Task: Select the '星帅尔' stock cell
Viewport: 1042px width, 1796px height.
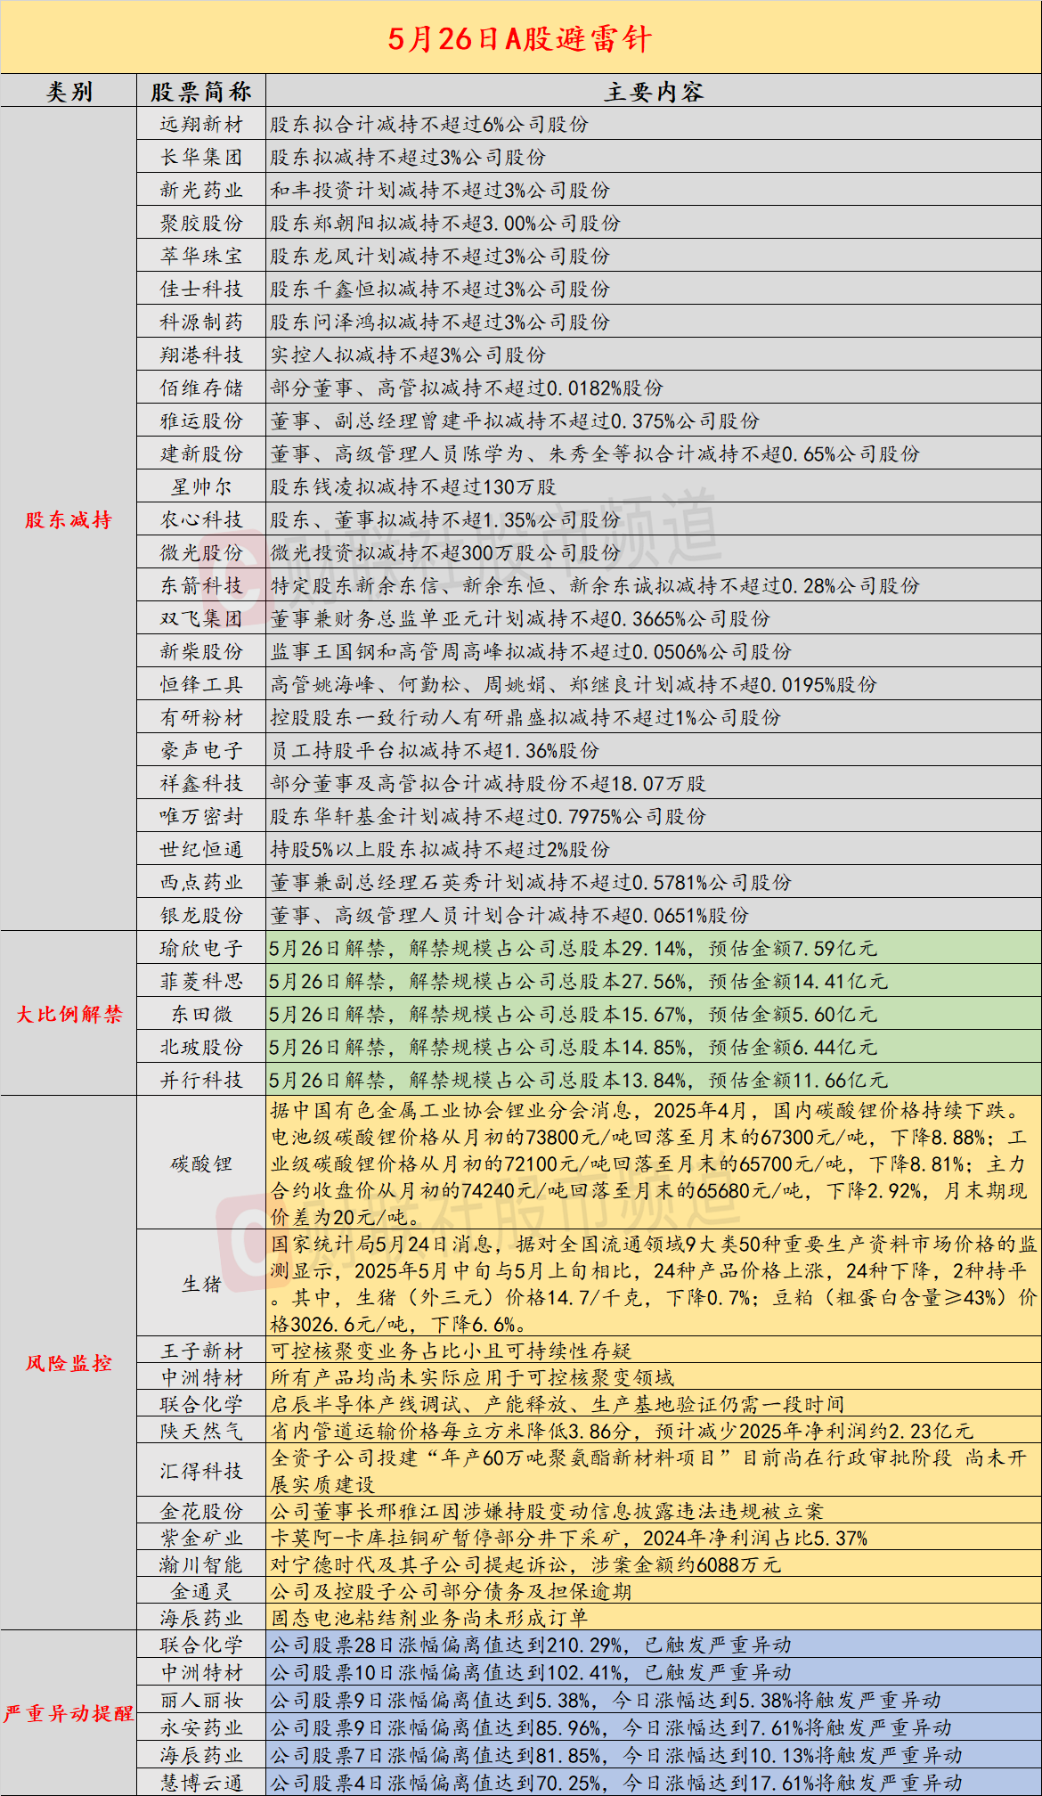Action: [201, 487]
